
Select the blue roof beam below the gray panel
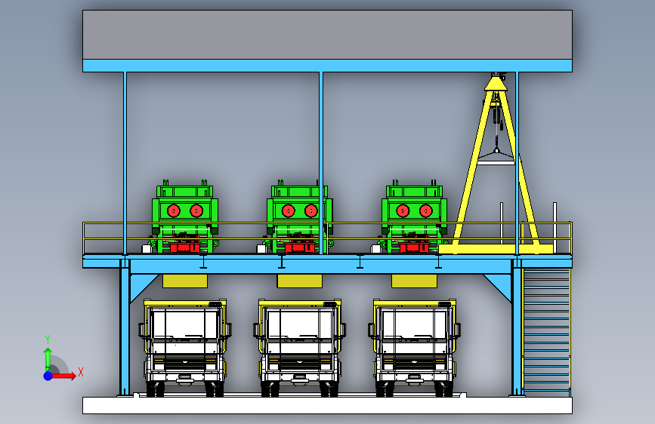point(328,66)
